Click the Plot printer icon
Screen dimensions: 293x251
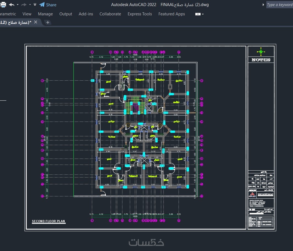pyautogui.click(x=3, y=5)
